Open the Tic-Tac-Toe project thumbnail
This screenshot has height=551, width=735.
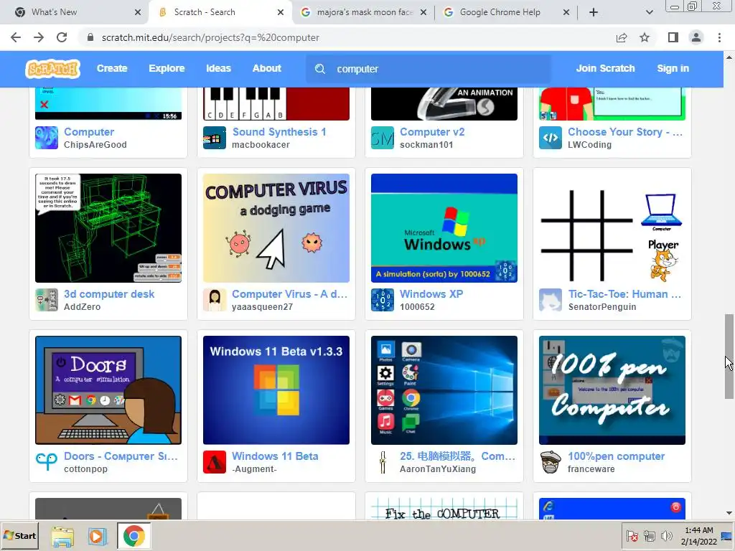(x=612, y=228)
